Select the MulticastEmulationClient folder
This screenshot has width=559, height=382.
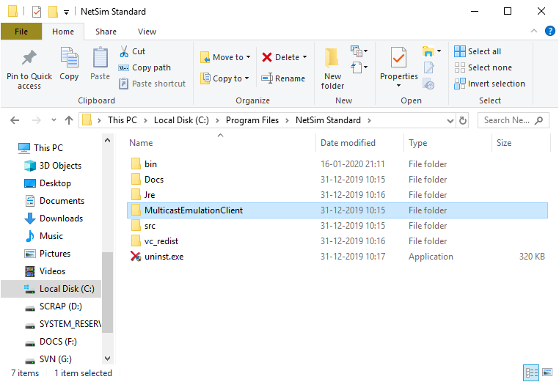click(x=337, y=210)
